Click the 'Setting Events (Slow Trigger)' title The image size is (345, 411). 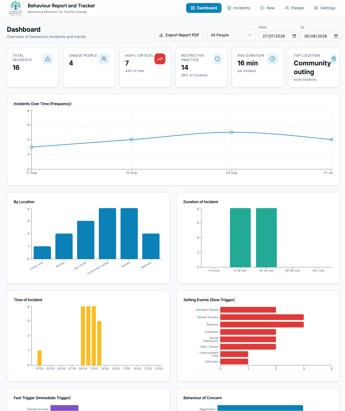click(x=209, y=300)
